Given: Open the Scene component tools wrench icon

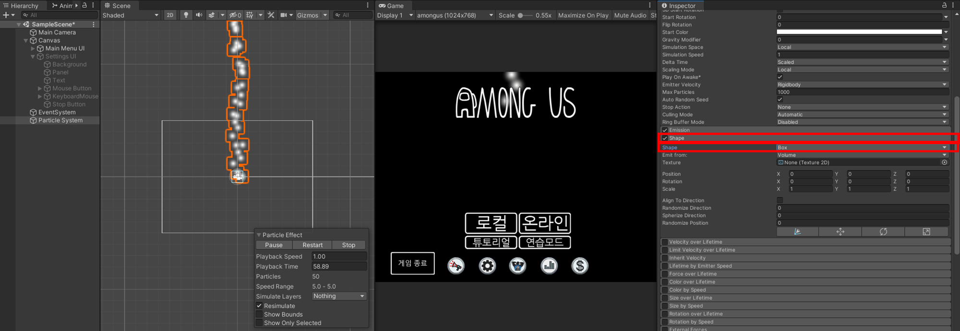Looking at the screenshot, I should pos(271,15).
